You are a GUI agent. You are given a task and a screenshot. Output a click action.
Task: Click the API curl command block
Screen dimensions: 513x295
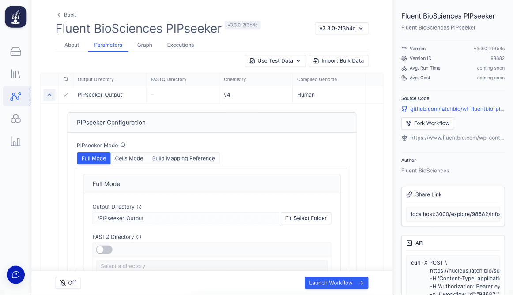[453, 275]
